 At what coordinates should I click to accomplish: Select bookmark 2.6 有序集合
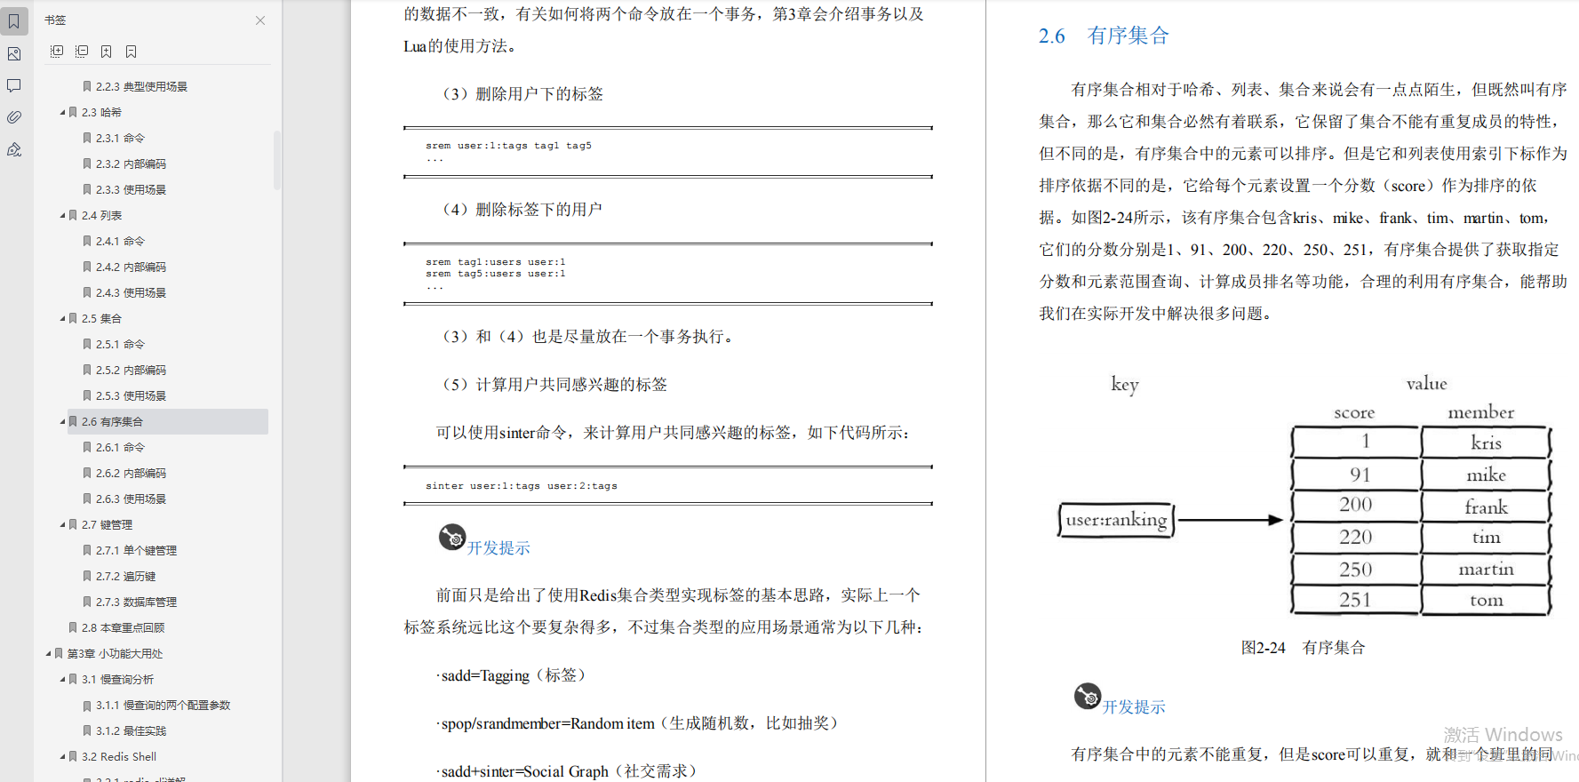[x=168, y=422]
